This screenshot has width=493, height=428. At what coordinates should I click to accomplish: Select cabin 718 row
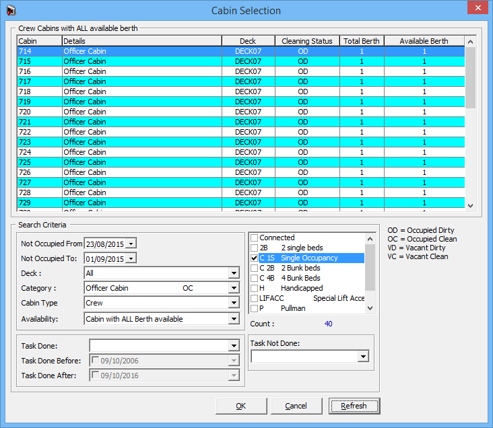tap(241, 92)
